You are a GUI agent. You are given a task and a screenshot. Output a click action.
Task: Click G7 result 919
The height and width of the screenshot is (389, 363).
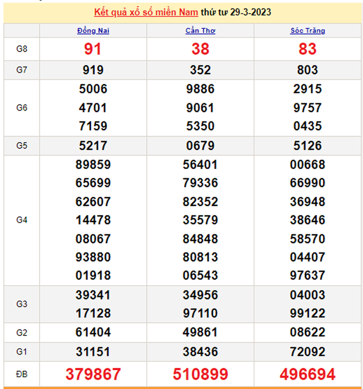(x=93, y=70)
